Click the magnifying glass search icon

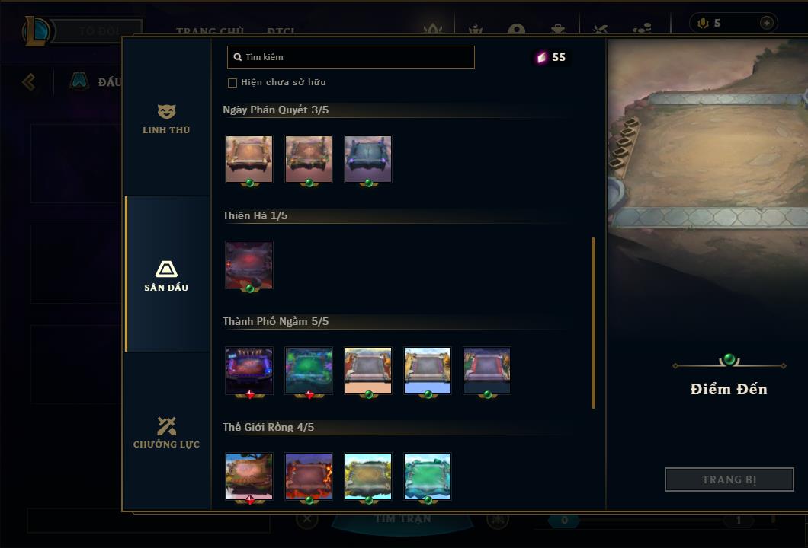click(238, 57)
